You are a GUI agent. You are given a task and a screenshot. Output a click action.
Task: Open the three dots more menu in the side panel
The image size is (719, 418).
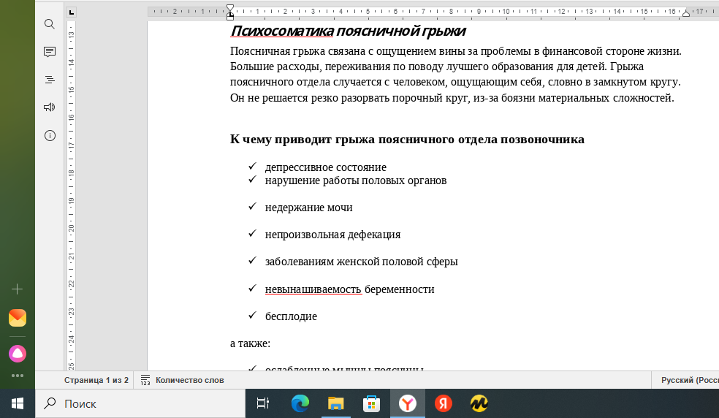coord(18,376)
